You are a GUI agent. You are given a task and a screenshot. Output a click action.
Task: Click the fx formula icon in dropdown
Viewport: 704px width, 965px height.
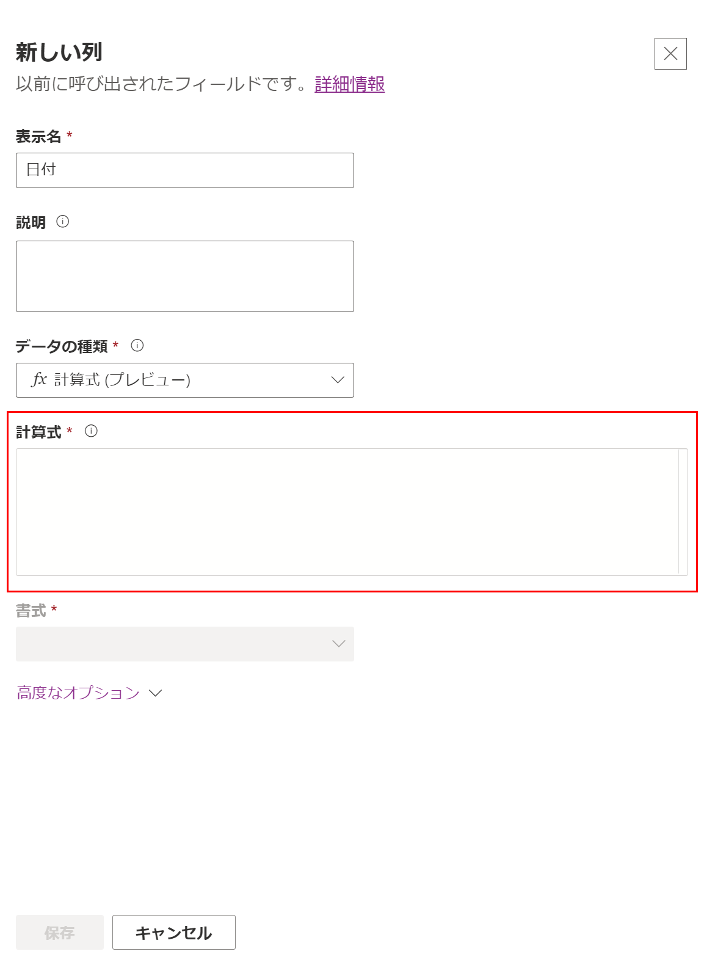click(39, 379)
